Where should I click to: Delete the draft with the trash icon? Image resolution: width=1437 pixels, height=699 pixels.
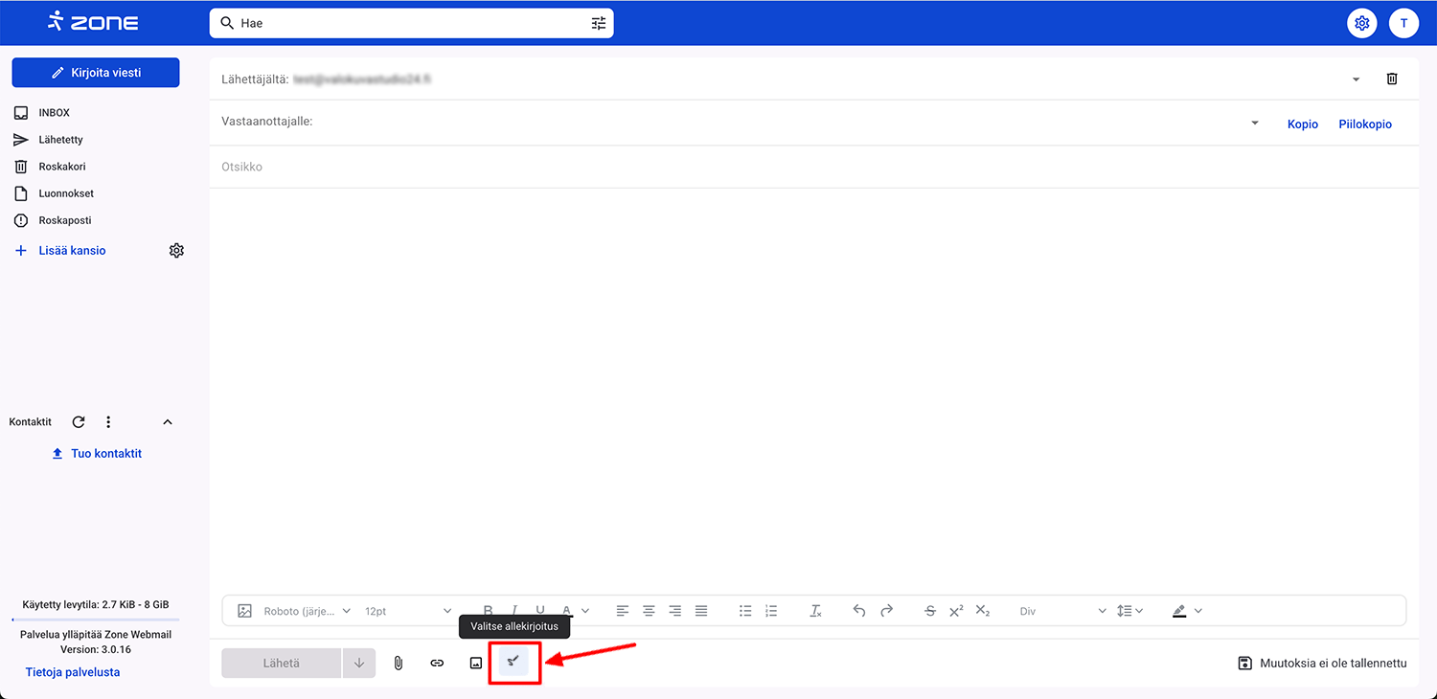(1392, 79)
